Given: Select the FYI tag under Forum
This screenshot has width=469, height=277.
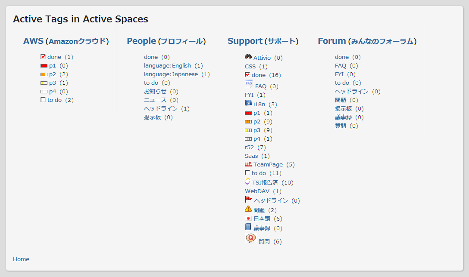Looking at the screenshot, I should (x=339, y=74).
